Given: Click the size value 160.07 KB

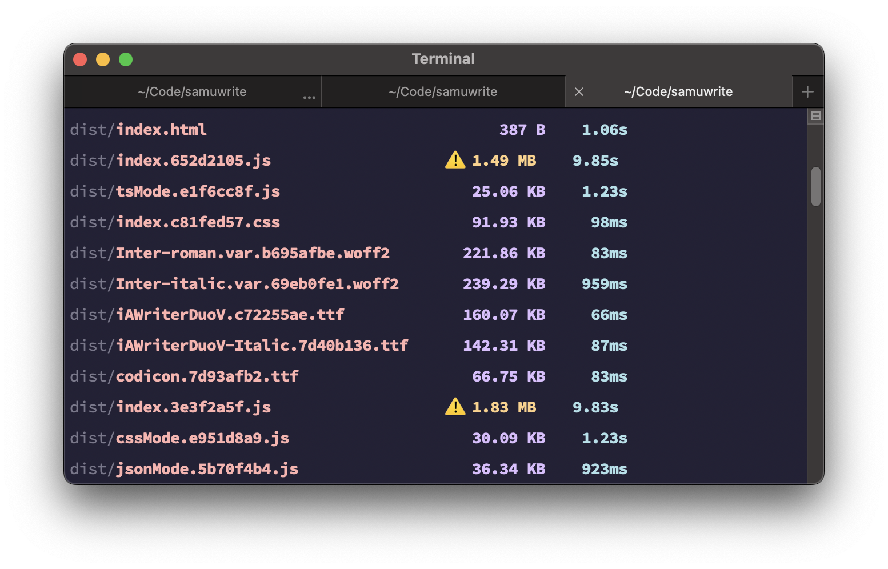Looking at the screenshot, I should click(x=504, y=315).
